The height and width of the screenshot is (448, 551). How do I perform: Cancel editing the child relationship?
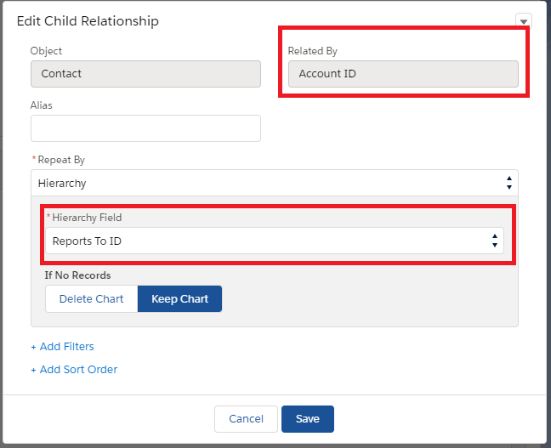click(x=246, y=419)
